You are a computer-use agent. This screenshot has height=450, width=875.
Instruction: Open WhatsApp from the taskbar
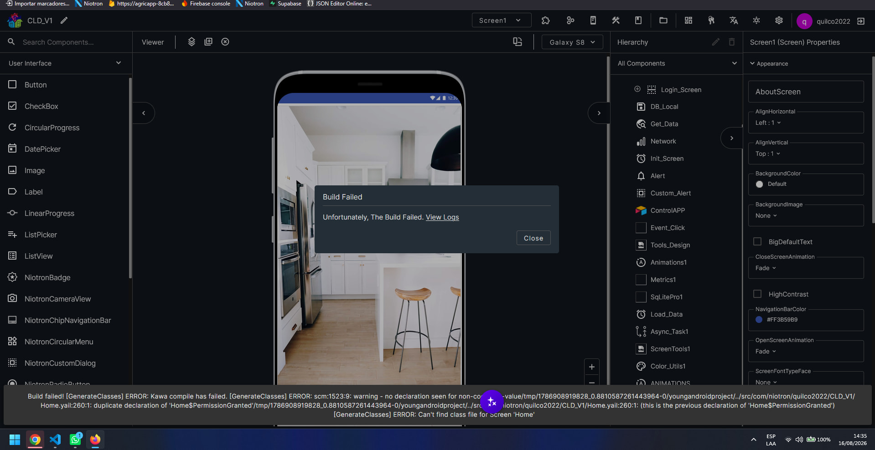[x=75, y=440]
